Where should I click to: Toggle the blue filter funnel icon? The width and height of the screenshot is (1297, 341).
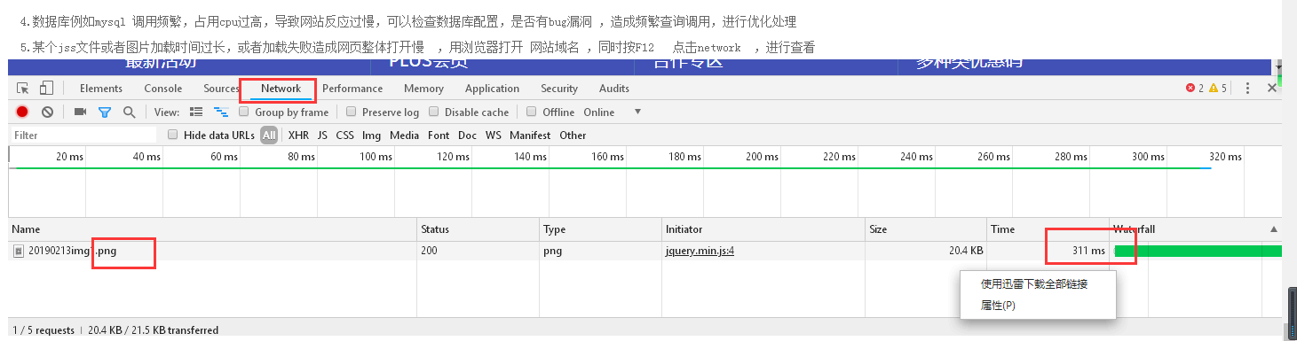(x=105, y=112)
